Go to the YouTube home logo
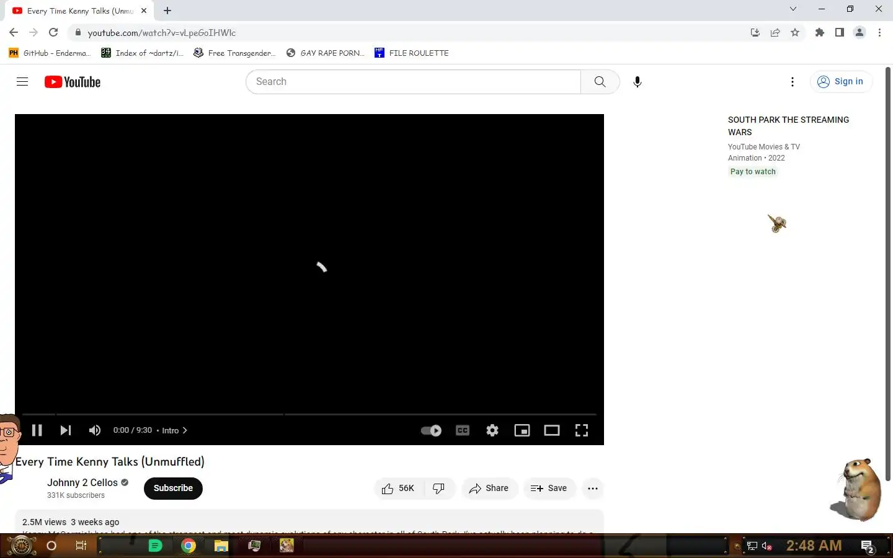This screenshot has height=558, width=893. click(x=73, y=82)
